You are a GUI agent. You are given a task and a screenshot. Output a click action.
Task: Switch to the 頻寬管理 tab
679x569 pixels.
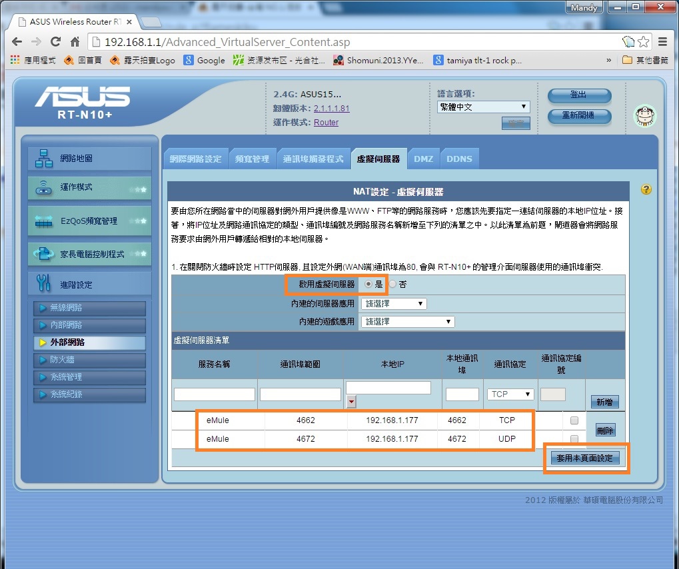click(x=252, y=159)
